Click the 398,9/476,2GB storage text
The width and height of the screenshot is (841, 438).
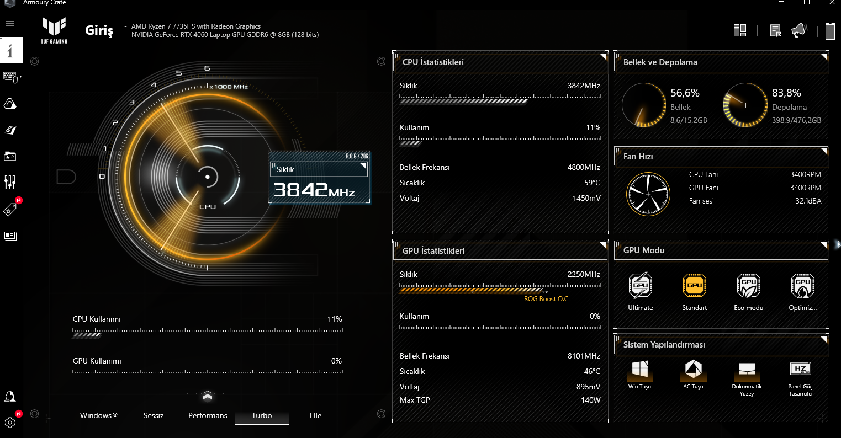pyautogui.click(x=797, y=120)
